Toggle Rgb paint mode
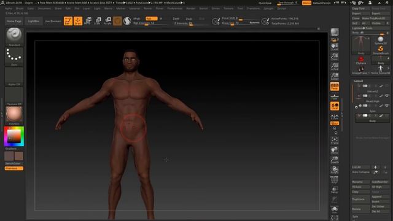 (x=151, y=18)
